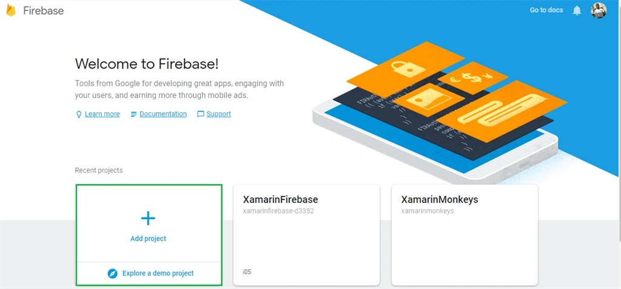Click the Welcome to Firebase! heading
The height and width of the screenshot is (289, 621).
(147, 64)
